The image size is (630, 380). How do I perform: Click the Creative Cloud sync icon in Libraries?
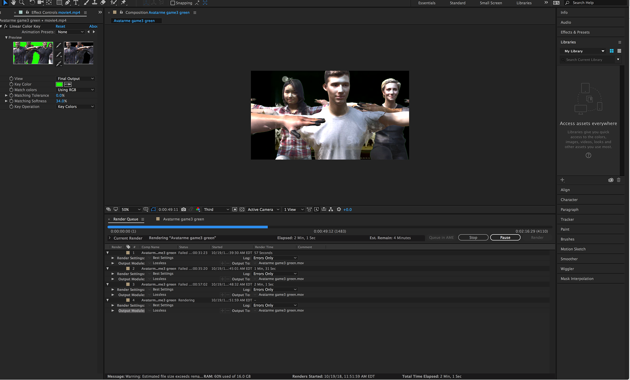point(611,180)
